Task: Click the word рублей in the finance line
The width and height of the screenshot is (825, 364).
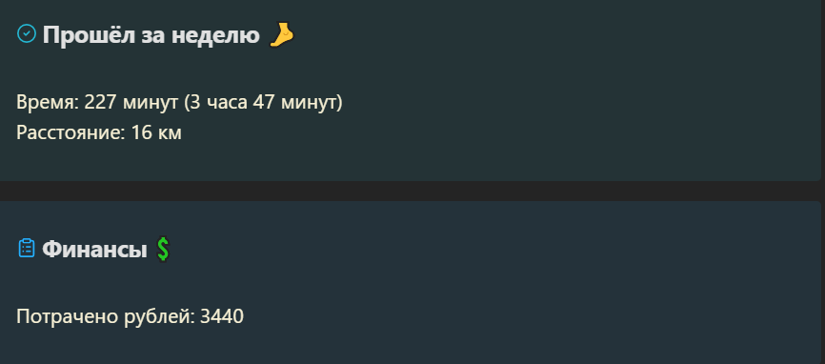Action: (159, 316)
